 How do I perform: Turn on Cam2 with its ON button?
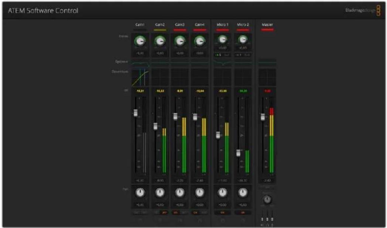click(x=156, y=213)
